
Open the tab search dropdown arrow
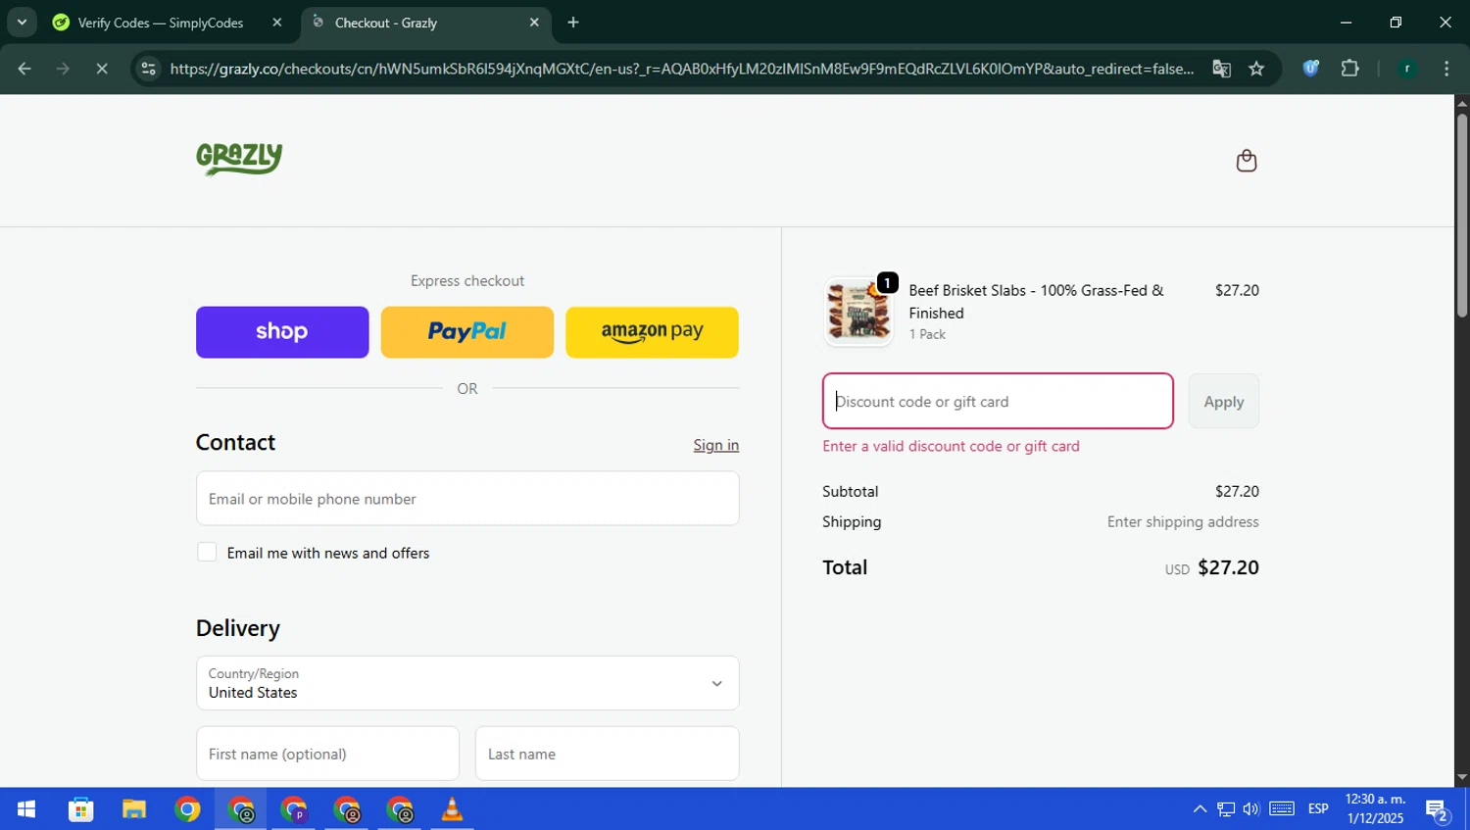point(22,23)
